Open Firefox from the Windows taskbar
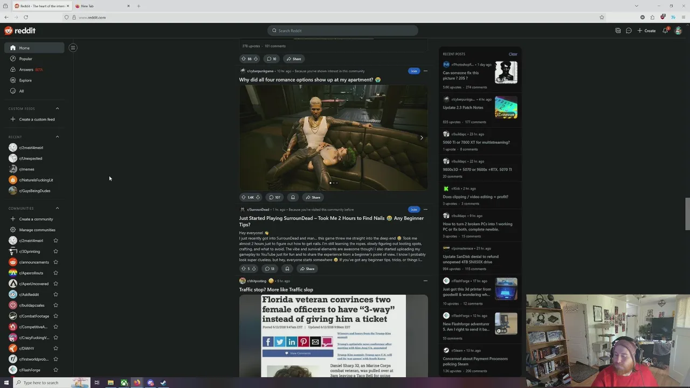 (137, 383)
